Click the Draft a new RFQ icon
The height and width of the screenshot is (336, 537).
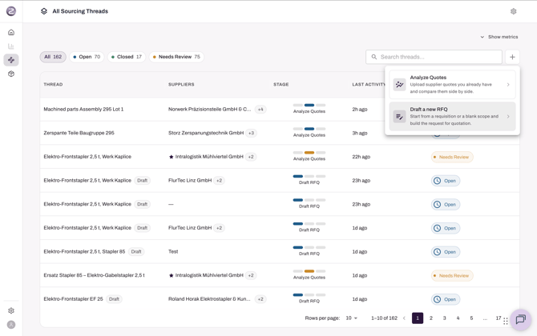[x=399, y=116]
